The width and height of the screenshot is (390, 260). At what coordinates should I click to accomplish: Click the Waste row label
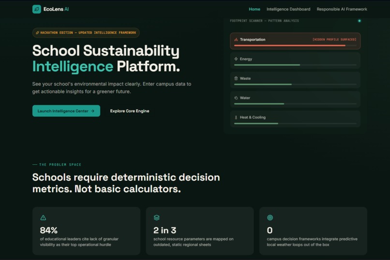point(245,78)
